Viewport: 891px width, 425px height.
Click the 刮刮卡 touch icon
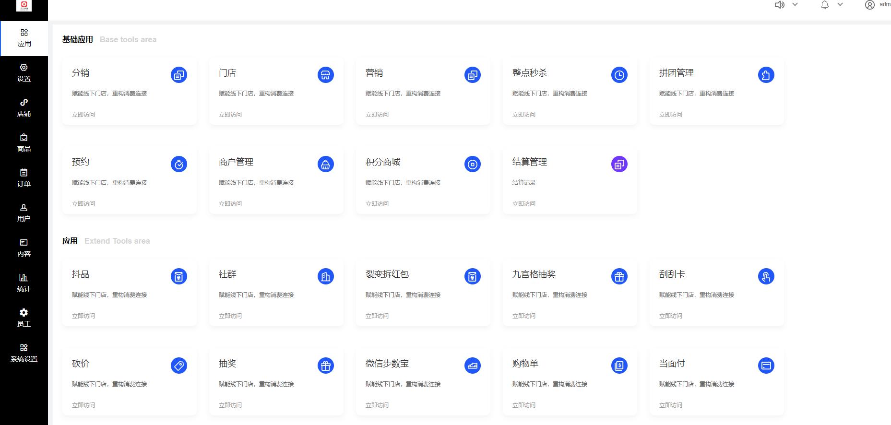pyautogui.click(x=766, y=276)
